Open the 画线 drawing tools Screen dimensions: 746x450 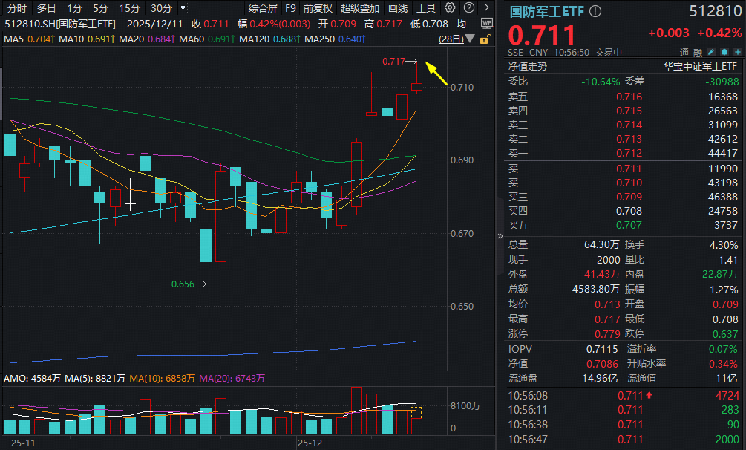coord(398,8)
